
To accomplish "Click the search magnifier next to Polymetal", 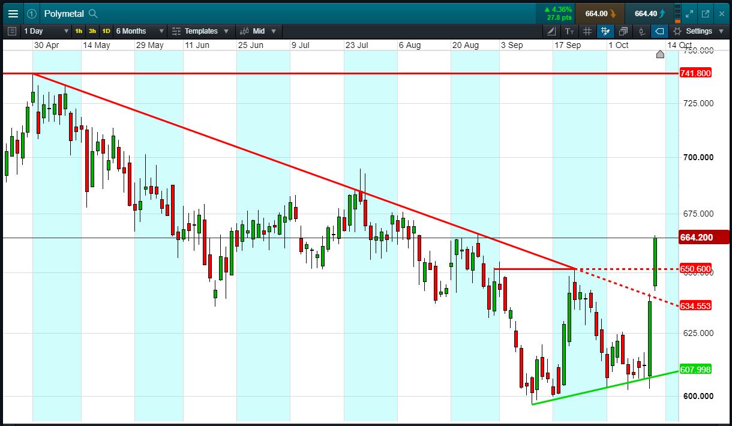I will click(92, 13).
